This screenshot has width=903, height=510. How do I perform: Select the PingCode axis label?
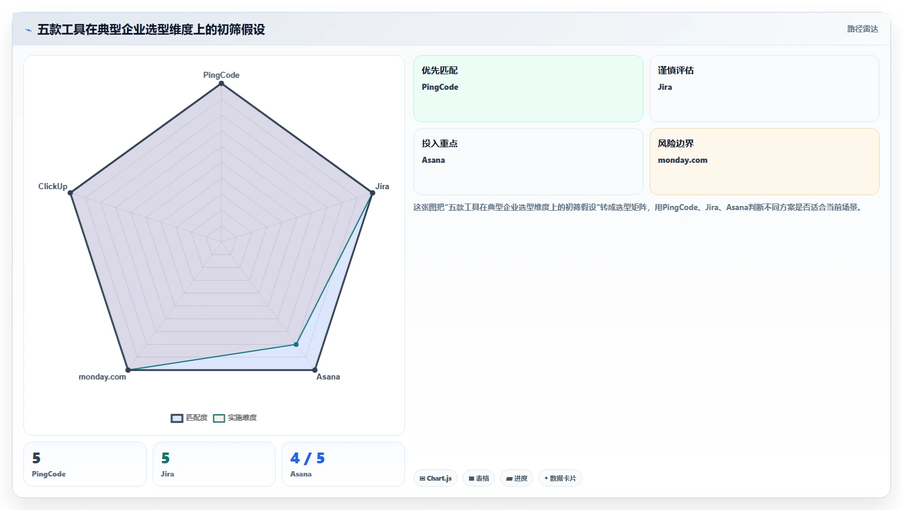(221, 75)
